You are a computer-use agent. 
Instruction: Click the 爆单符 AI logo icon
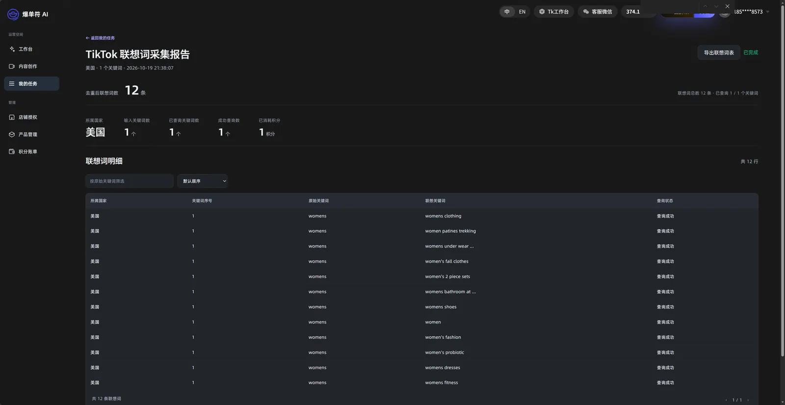(x=13, y=14)
